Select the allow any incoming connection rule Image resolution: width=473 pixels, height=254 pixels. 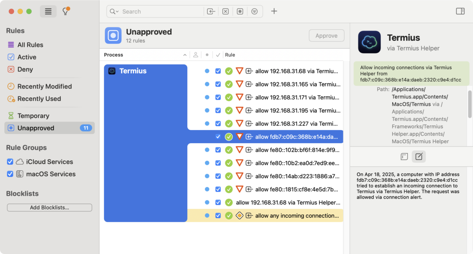pos(297,215)
